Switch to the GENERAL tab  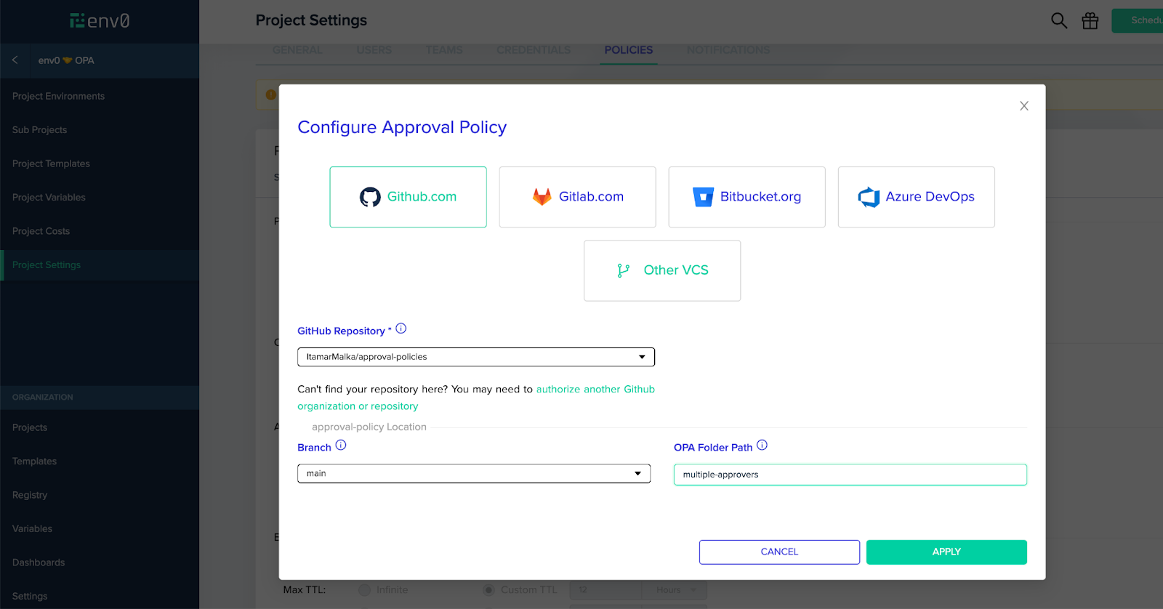[297, 50]
